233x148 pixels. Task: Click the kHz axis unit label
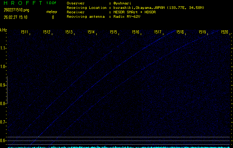(3, 30)
